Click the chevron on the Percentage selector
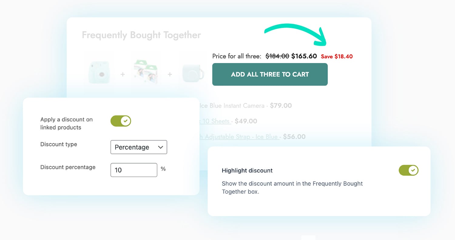The image size is (455, 240). coord(160,147)
